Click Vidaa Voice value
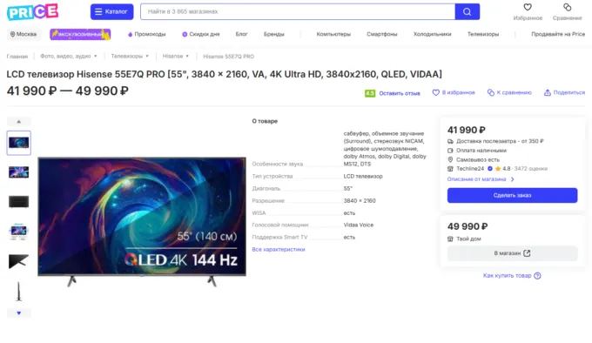The image size is (592, 343). point(359,225)
